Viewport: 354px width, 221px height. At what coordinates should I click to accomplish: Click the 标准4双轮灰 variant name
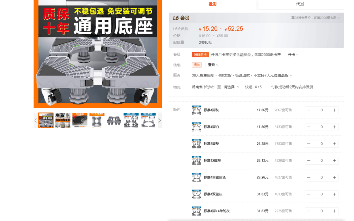213,194
